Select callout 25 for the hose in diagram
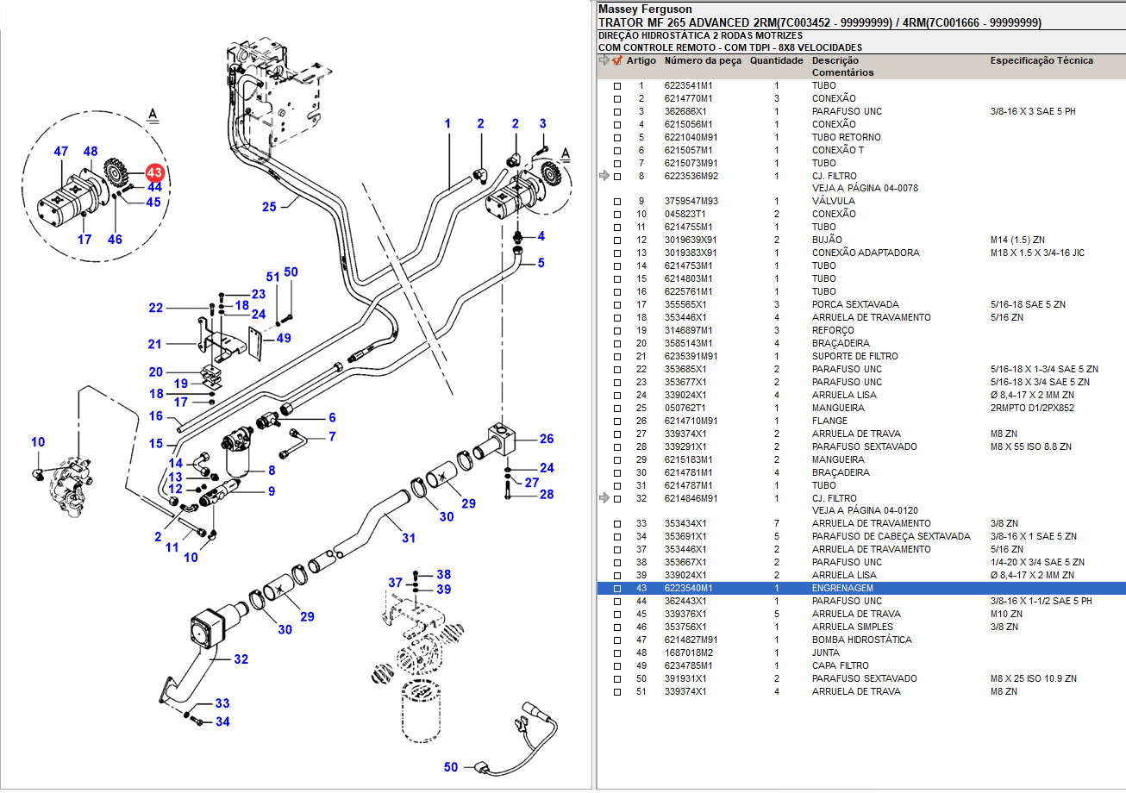 pos(270,206)
